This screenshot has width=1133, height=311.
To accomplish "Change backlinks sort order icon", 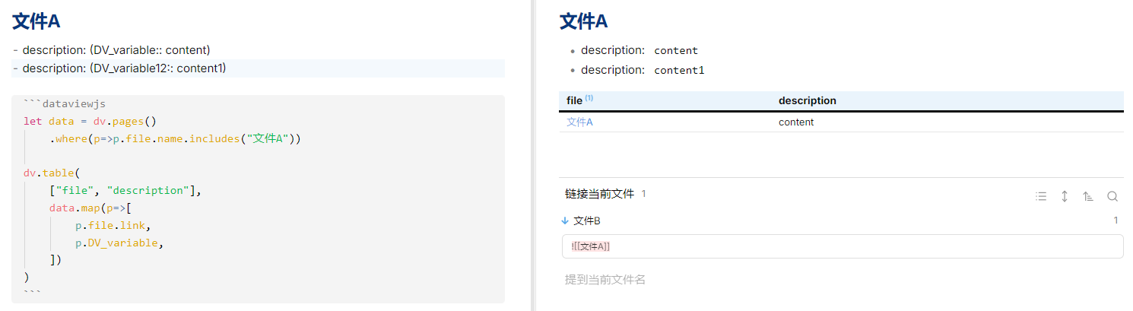I will (1088, 196).
